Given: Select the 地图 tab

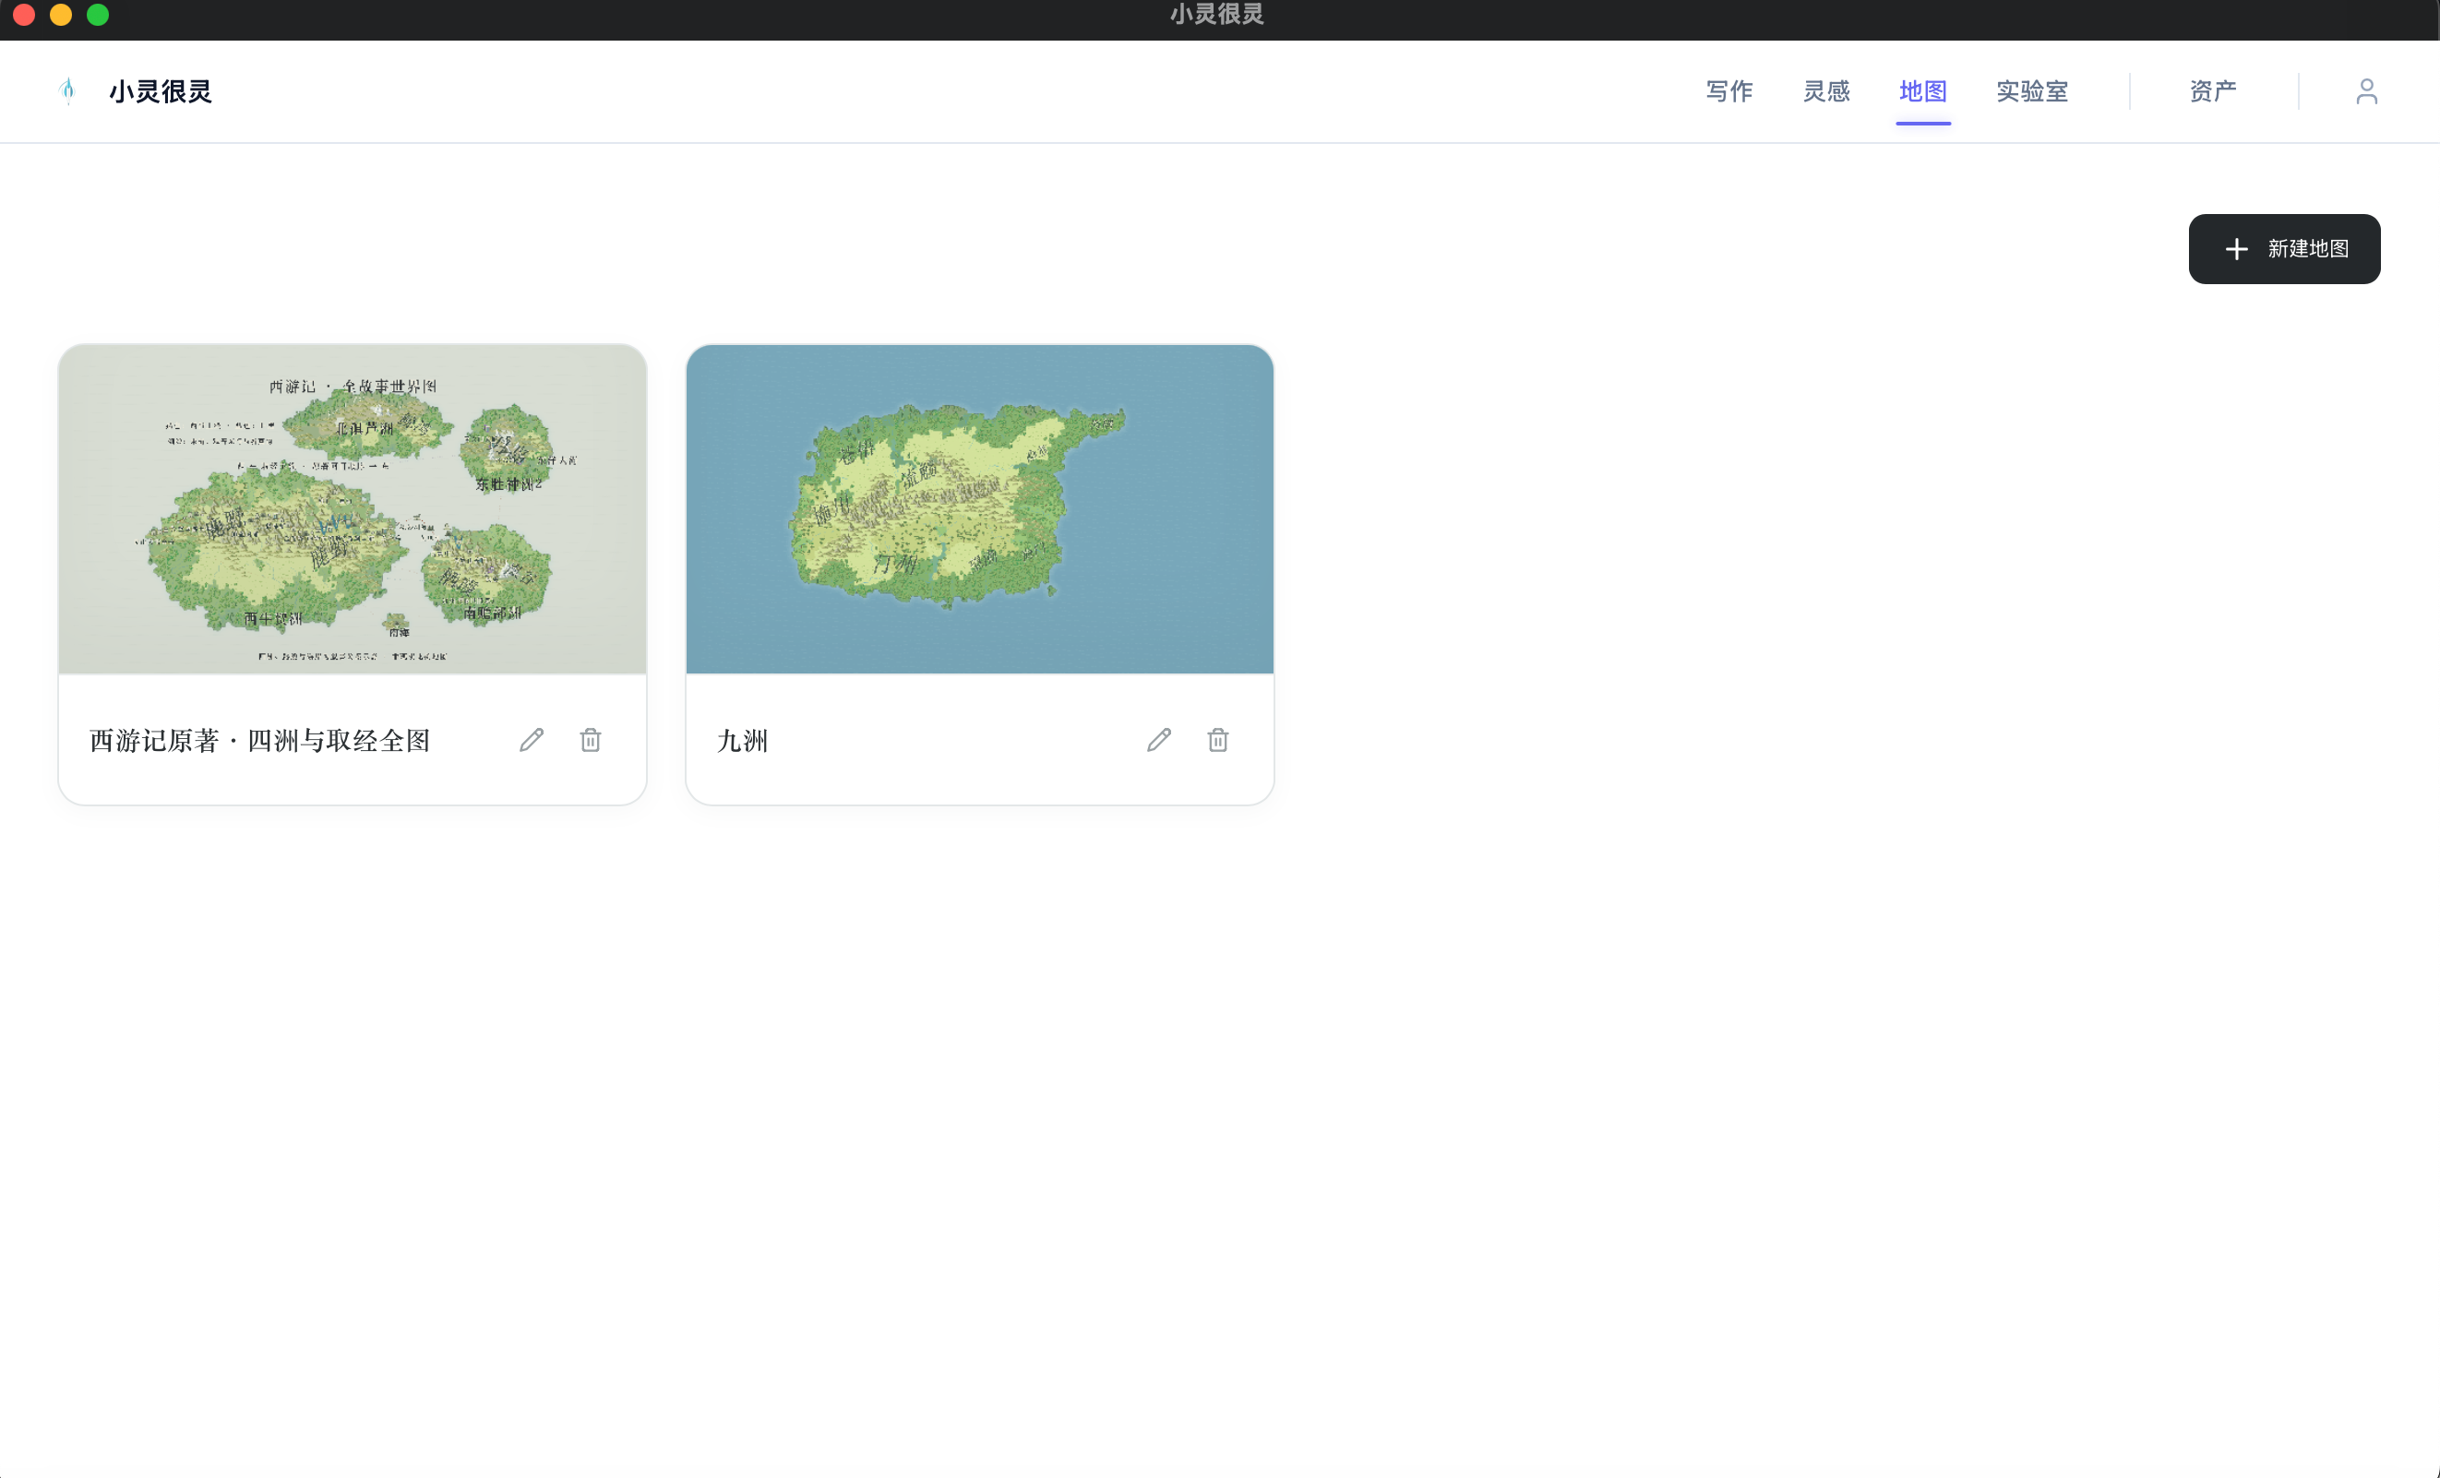Looking at the screenshot, I should [1923, 91].
